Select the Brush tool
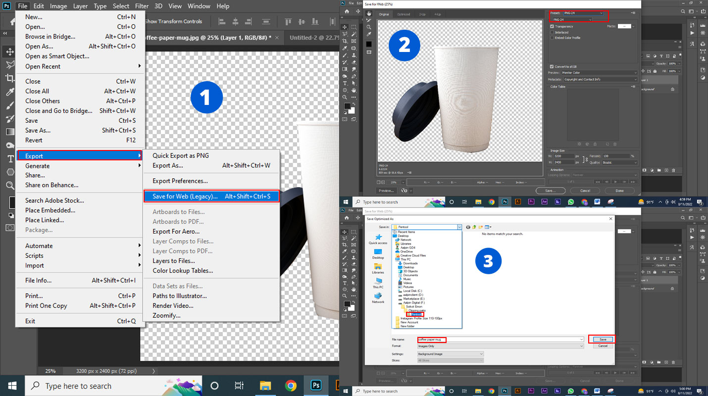The width and height of the screenshot is (708, 396). [10, 105]
